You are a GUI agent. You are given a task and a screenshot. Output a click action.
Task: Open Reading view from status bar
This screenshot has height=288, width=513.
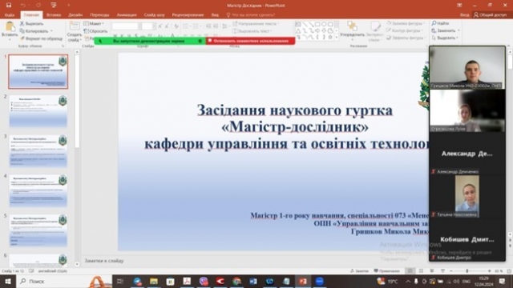432,271
